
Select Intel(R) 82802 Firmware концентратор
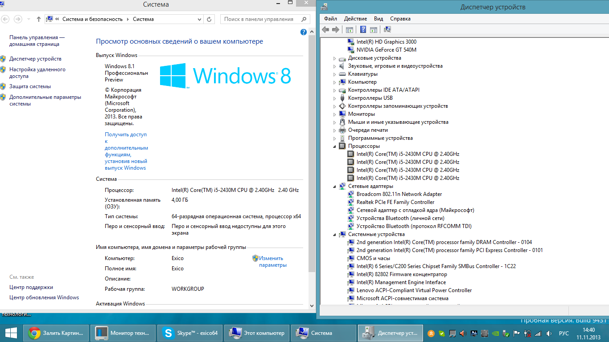(x=402, y=274)
